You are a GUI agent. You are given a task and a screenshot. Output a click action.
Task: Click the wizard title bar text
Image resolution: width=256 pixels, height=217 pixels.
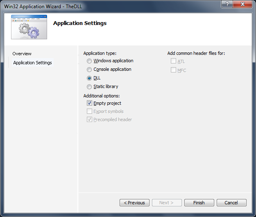(x=43, y=7)
